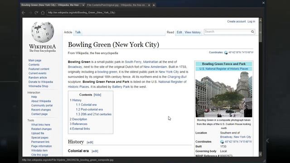290x163 pixels.
Task: Open the Bowling Green composite photograph
Action: point(224,94)
